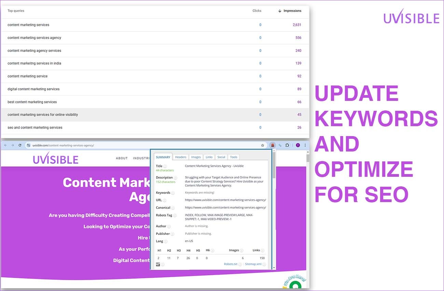Bookmark this page with the star icon
444x291 pixels.
pyautogui.click(x=263, y=145)
